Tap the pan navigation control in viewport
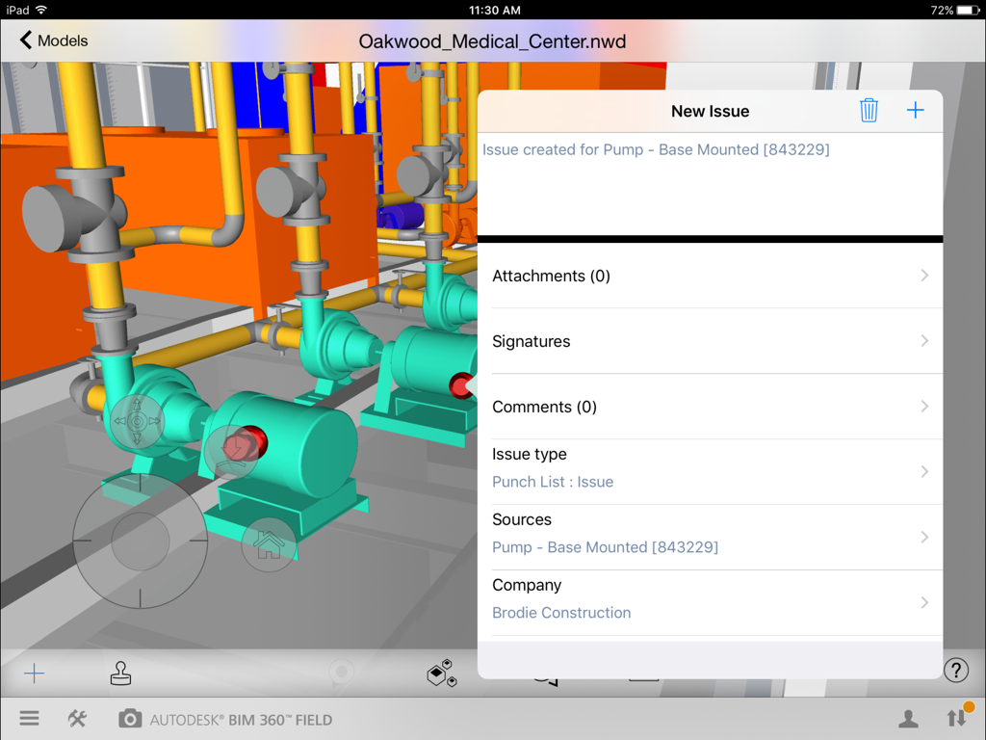 click(139, 421)
